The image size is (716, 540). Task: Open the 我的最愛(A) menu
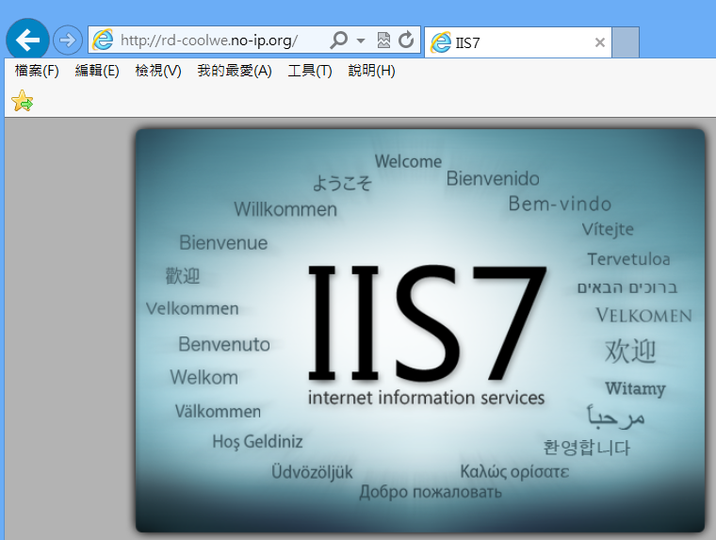235,71
